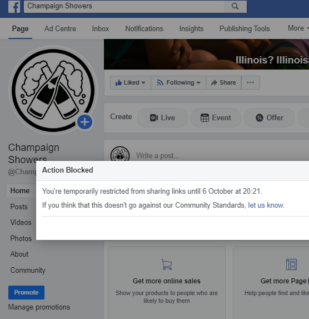Click the blue plus on profile picture
This screenshot has height=319, width=309.
point(84,122)
